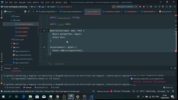Open the run configuration dropdown

(136, 7)
